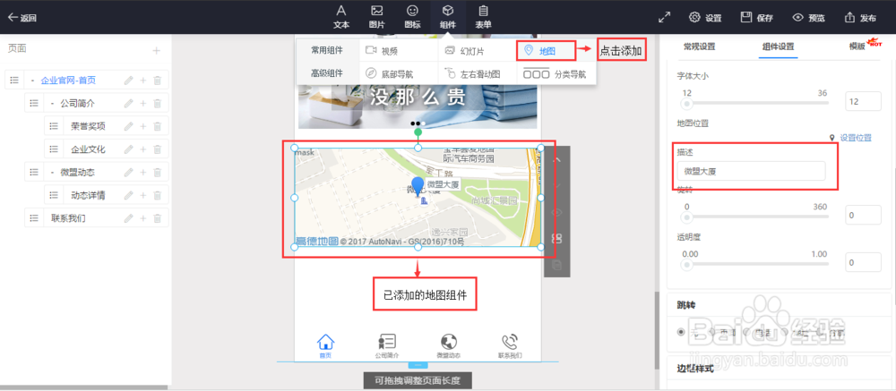Image resolution: width=896 pixels, height=391 pixels.
Task: Delete the 动态详情 page
Action: point(158,195)
